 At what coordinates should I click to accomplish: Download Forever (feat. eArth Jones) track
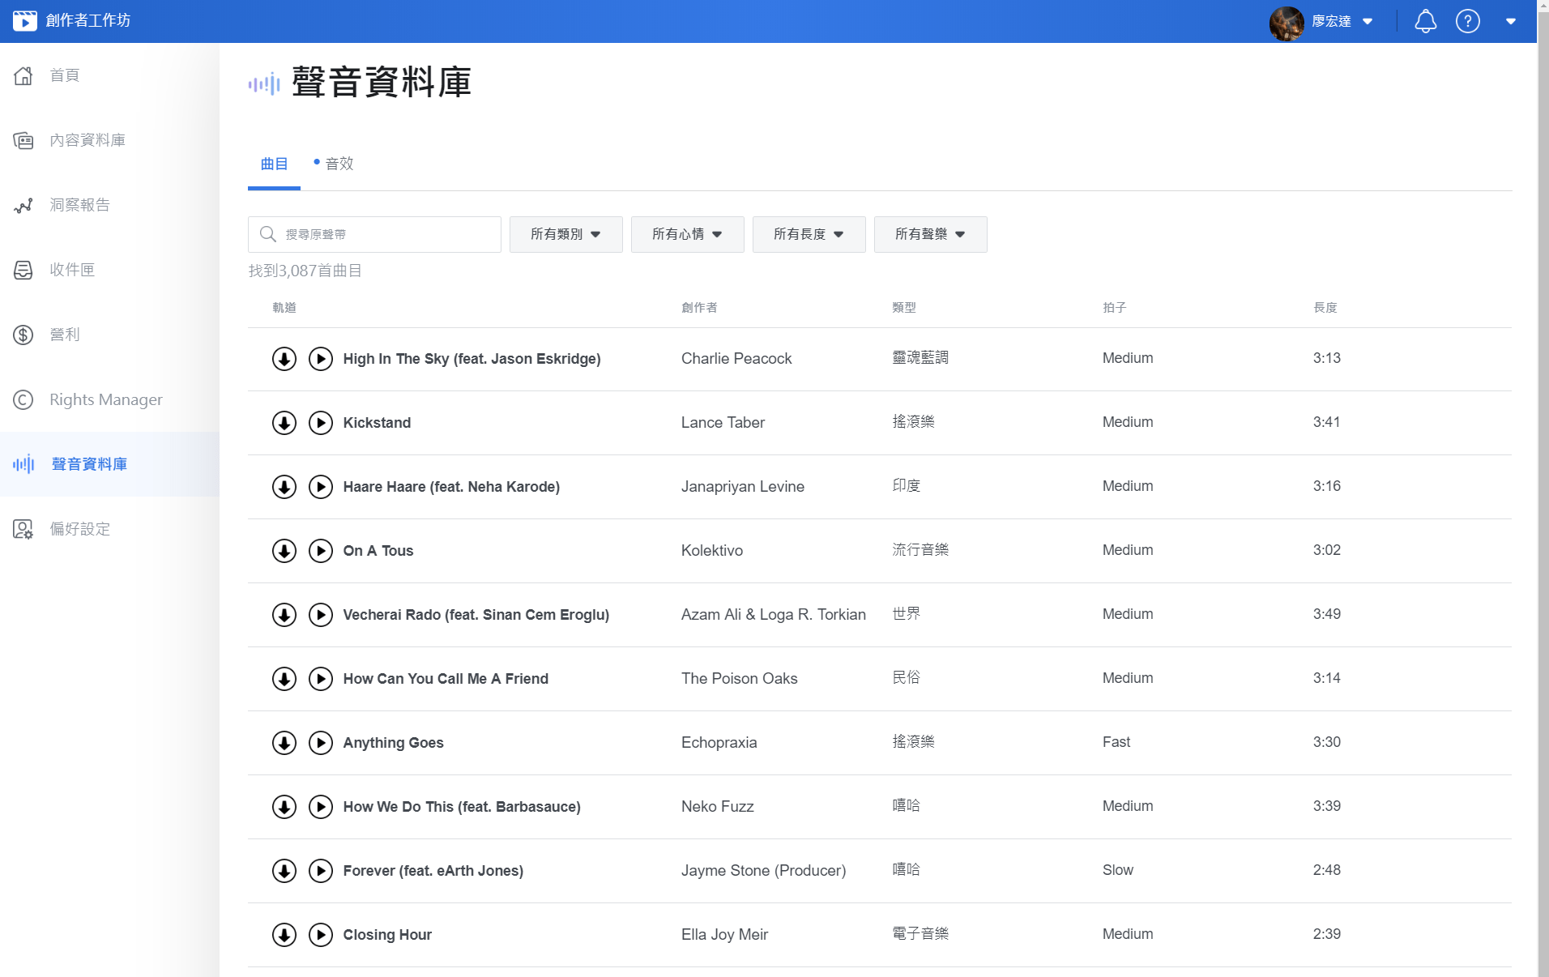[284, 871]
